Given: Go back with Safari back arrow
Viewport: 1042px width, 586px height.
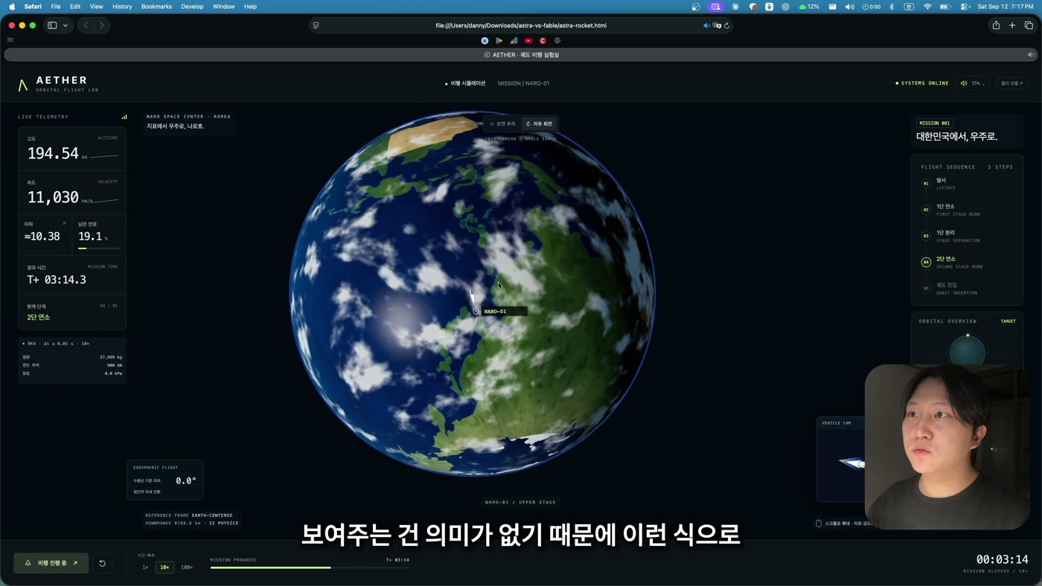Looking at the screenshot, I should click(86, 25).
